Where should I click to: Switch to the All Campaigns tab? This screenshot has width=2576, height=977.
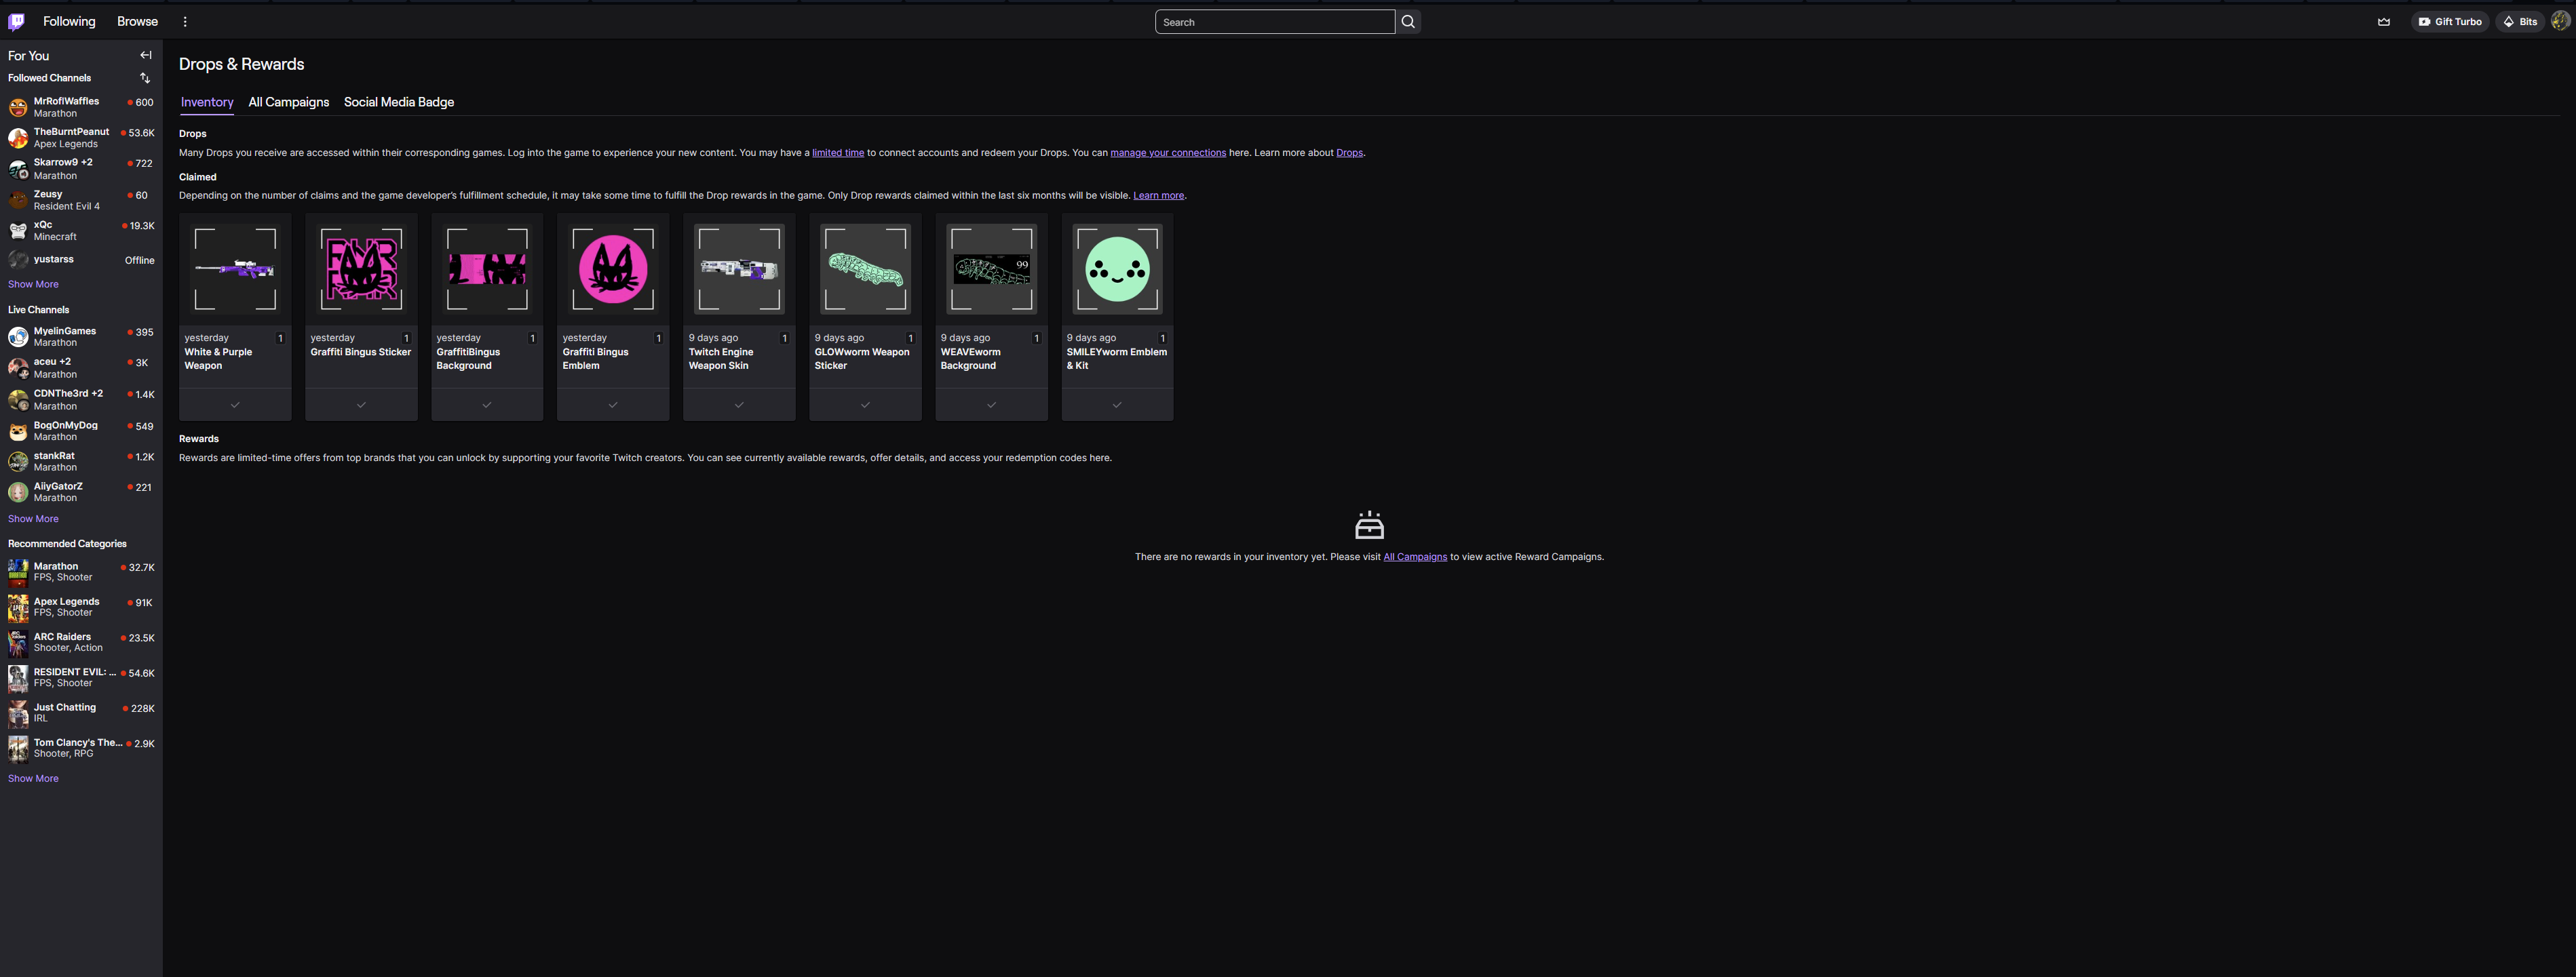288,102
